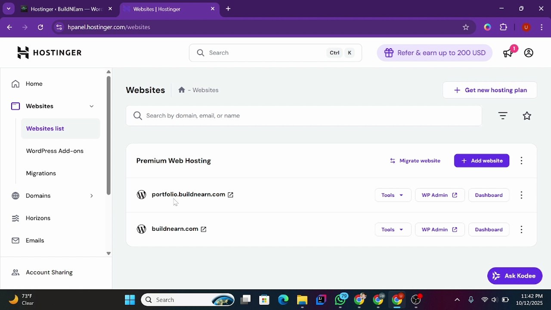
Task: Click the filter icon beside the search field
Action: [503, 115]
